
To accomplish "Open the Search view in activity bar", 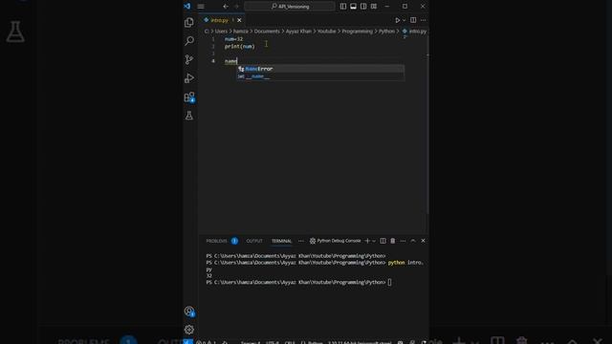I will 189,40.
